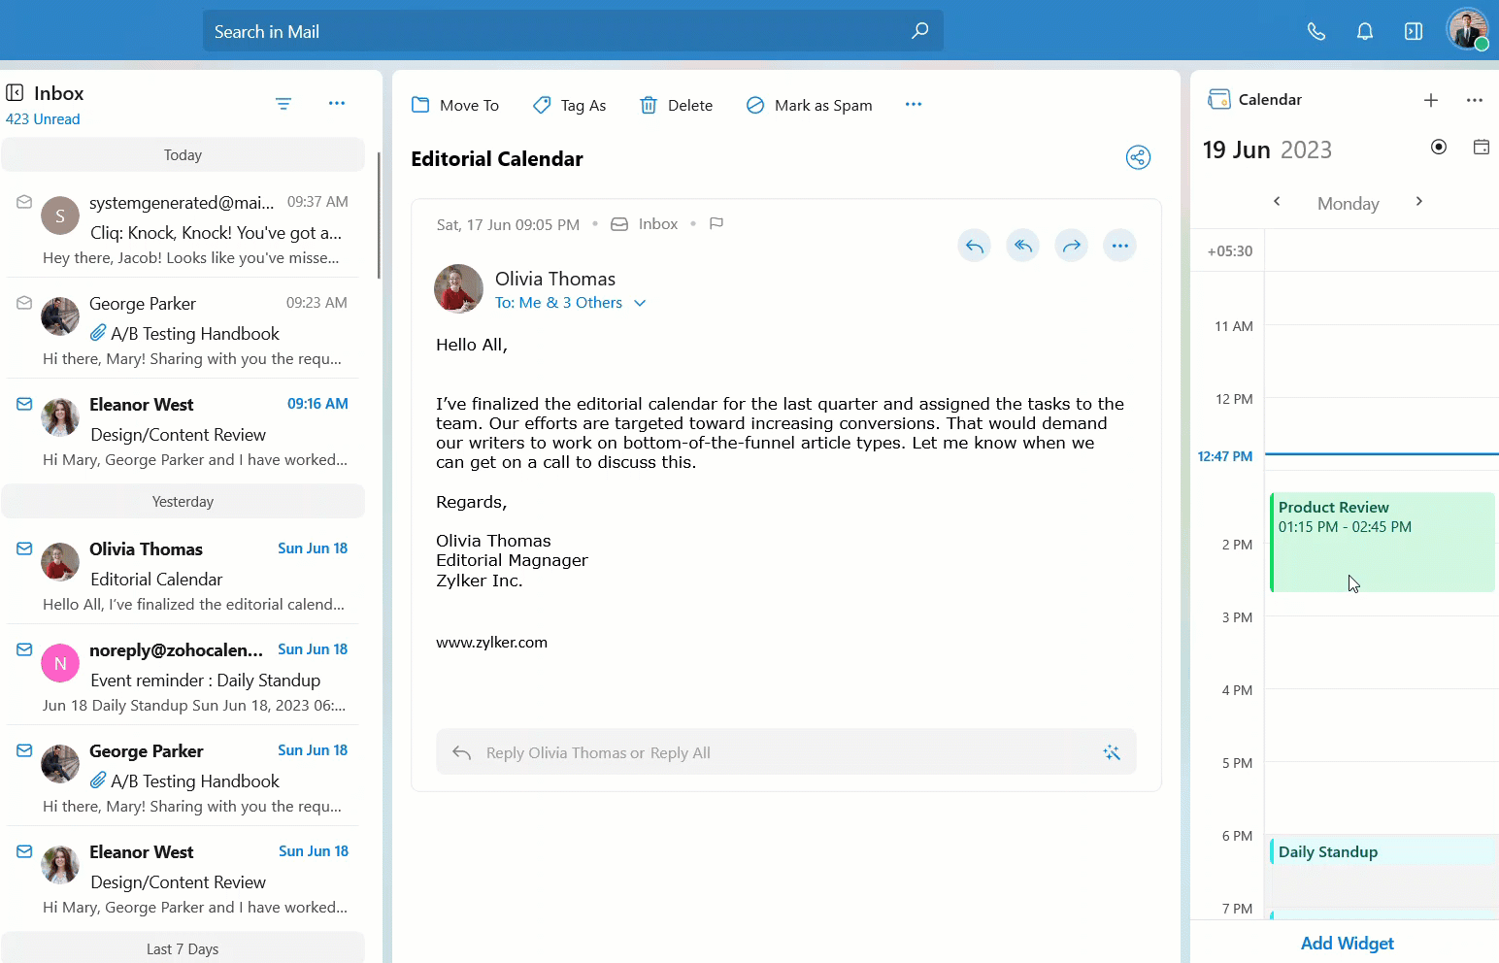Click the AI sparkle icon in reply box
Screen dimensions: 1499x963
click(x=1112, y=752)
